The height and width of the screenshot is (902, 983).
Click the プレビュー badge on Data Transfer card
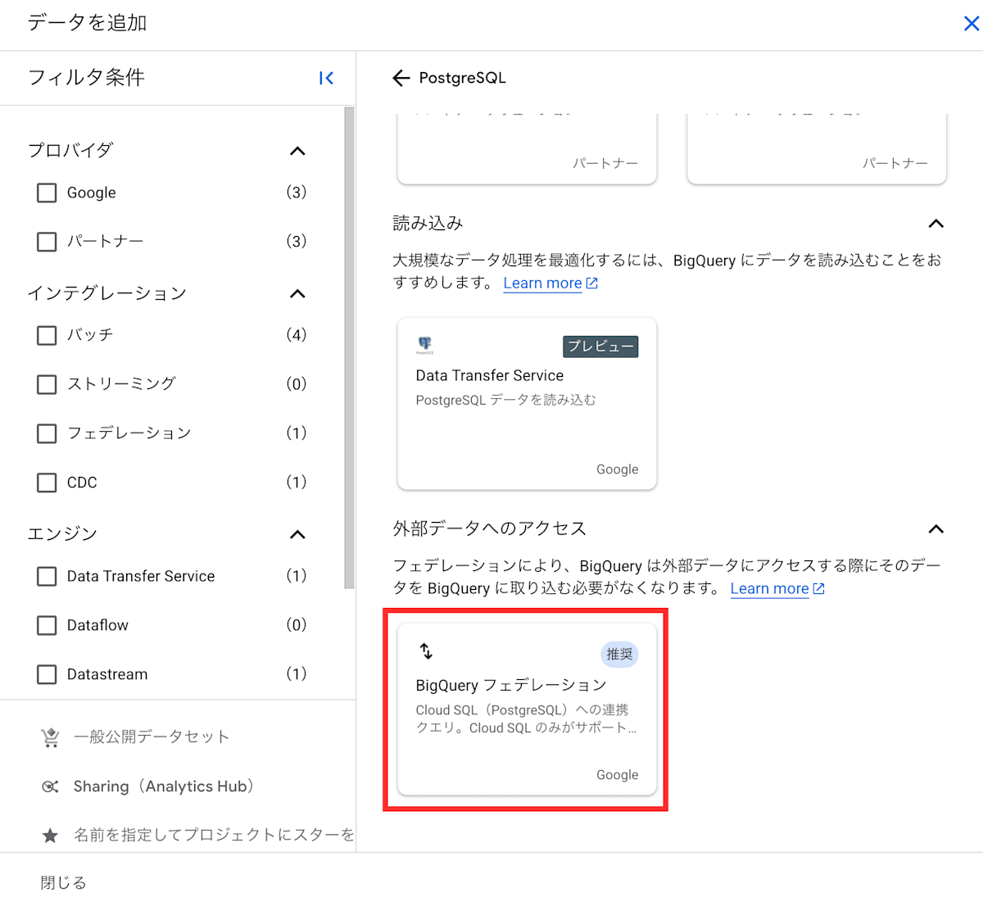pyautogui.click(x=600, y=347)
